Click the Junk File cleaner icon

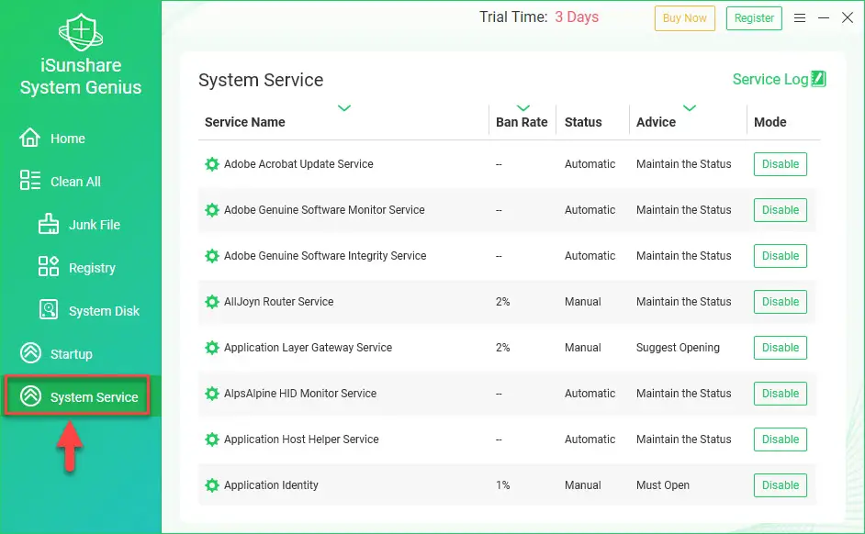coord(48,224)
